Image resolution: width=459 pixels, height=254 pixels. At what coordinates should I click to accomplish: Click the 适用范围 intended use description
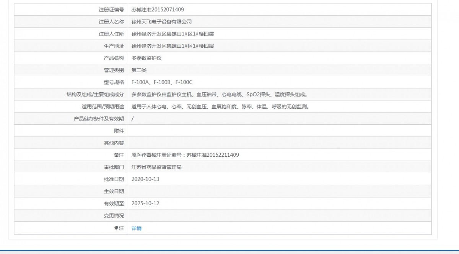click(220, 107)
